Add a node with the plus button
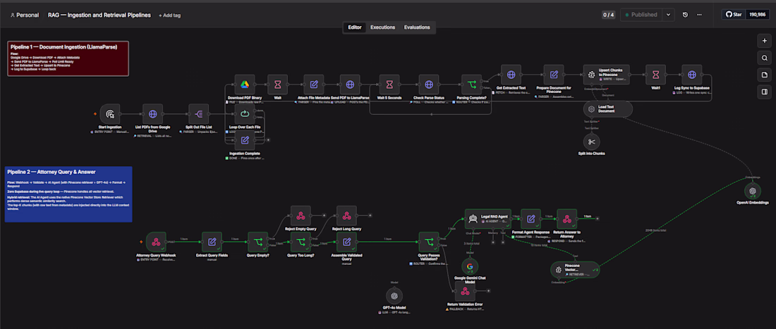Image resolution: width=776 pixels, height=329 pixels. click(x=764, y=42)
